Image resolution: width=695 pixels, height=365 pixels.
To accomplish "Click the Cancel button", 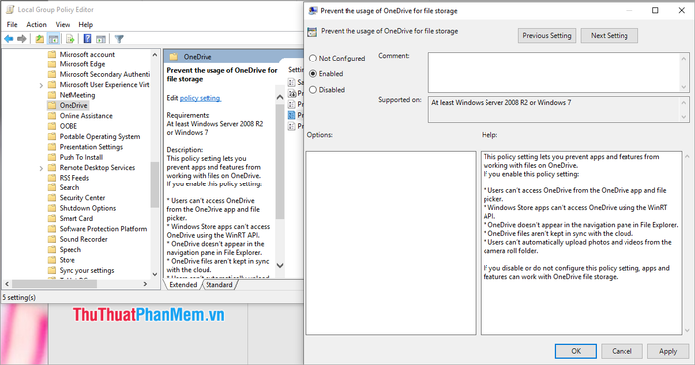I will tap(622, 351).
